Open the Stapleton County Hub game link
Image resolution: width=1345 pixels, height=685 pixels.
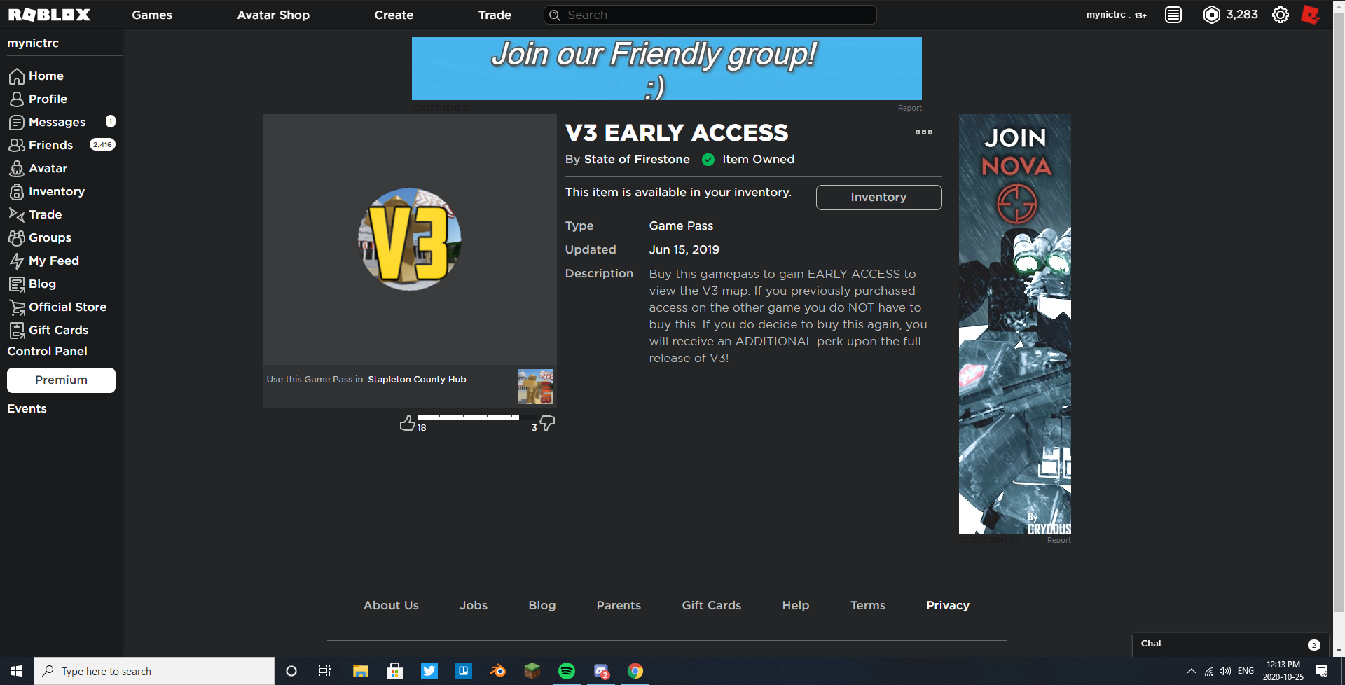(417, 379)
